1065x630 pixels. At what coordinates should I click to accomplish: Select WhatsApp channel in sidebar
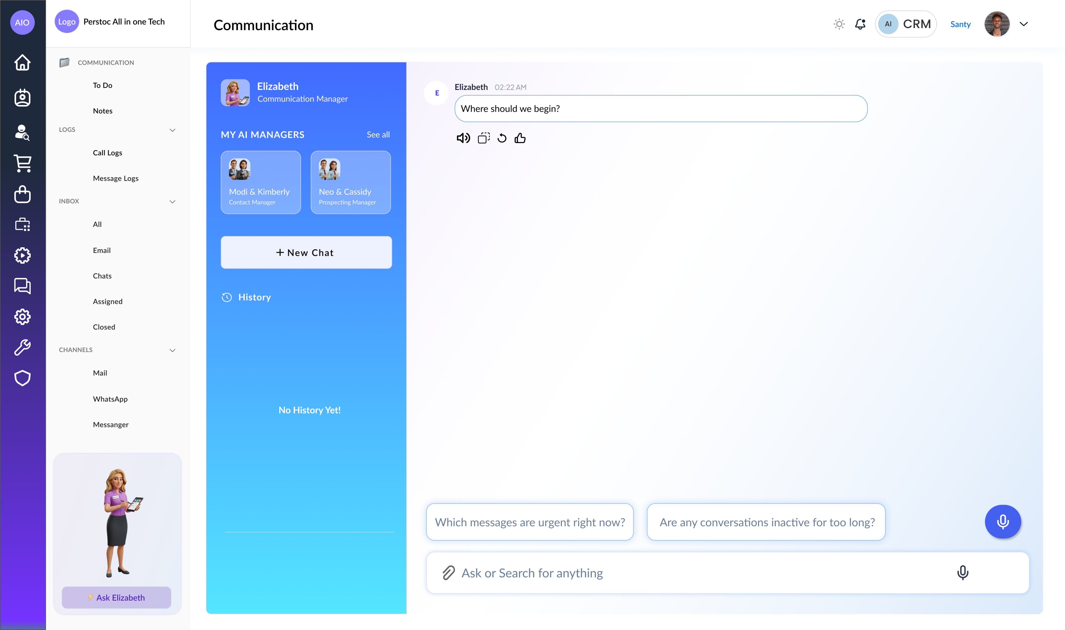point(110,399)
